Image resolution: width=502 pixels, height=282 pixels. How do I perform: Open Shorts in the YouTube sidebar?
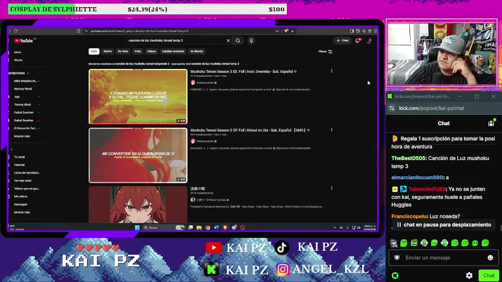click(18, 60)
